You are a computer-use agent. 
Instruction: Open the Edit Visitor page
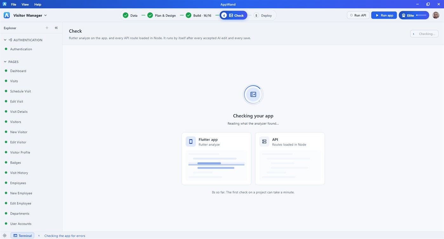[x=18, y=142]
